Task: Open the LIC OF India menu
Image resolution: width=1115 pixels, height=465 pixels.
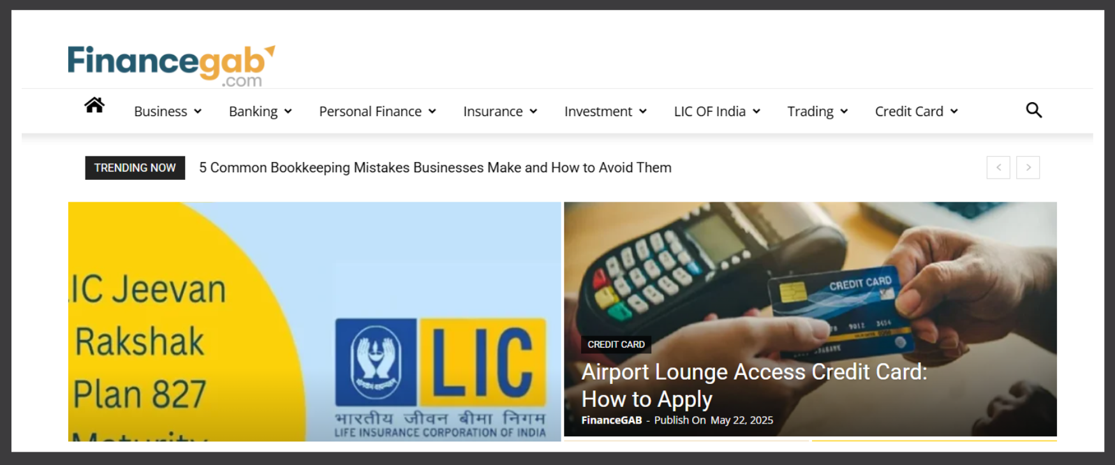Action: 710,112
